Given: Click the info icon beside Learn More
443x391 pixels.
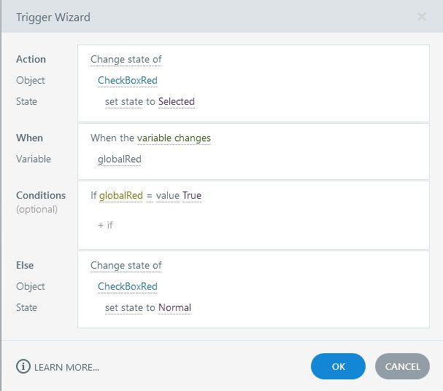Looking at the screenshot, I should point(23,367).
